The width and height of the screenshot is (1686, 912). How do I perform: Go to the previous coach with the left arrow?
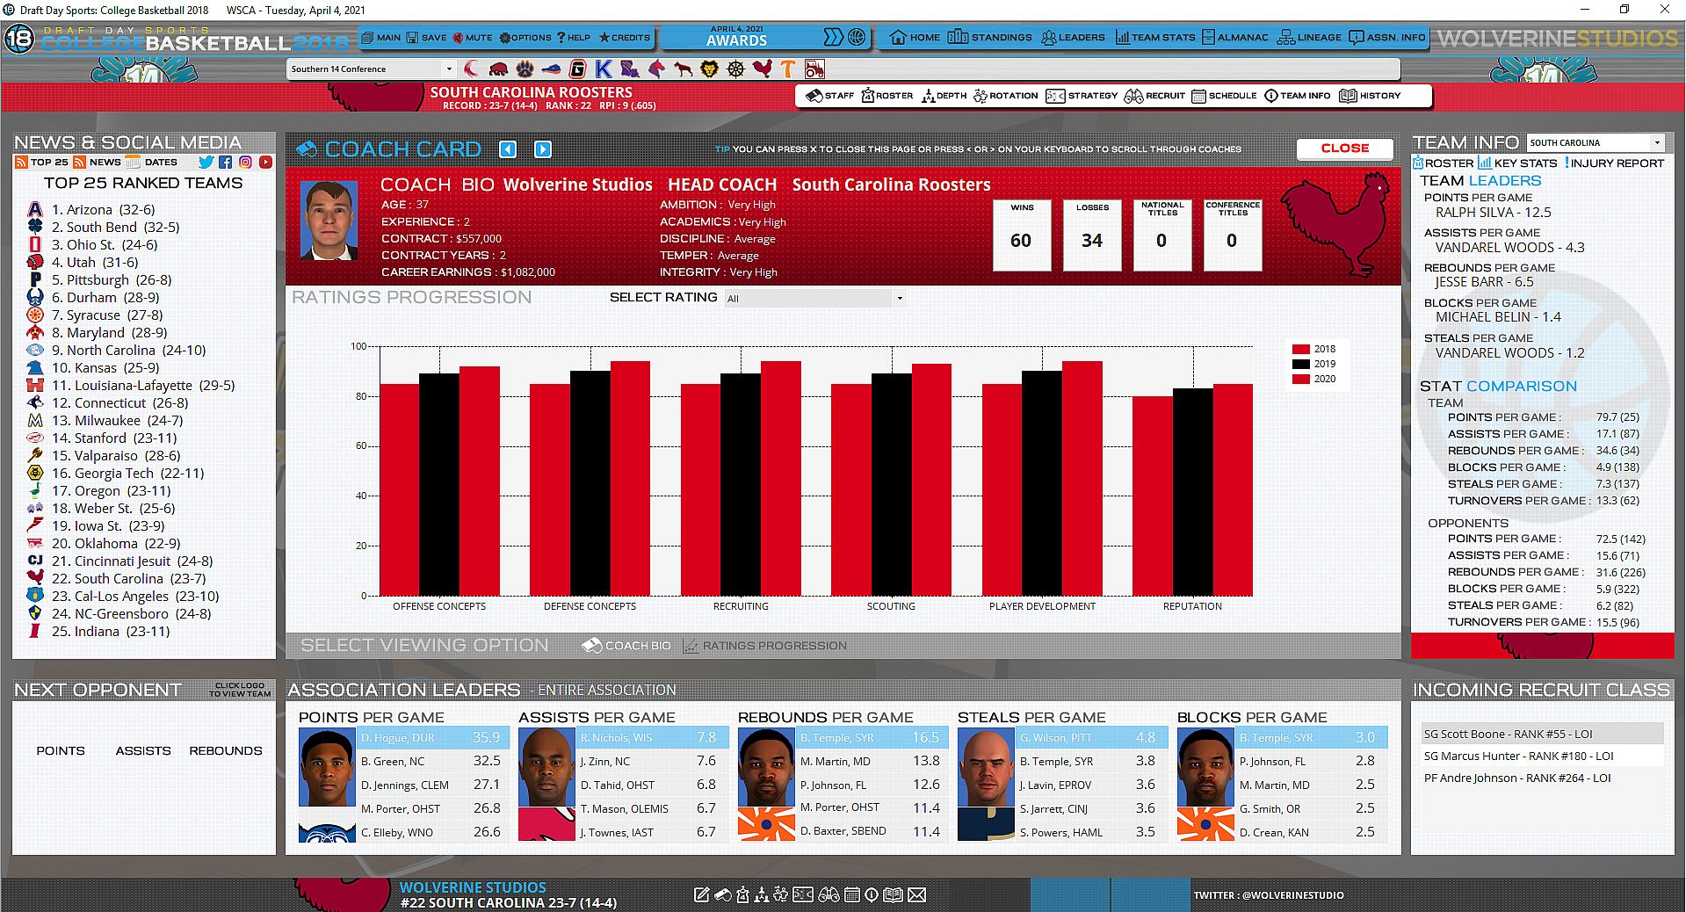click(508, 149)
